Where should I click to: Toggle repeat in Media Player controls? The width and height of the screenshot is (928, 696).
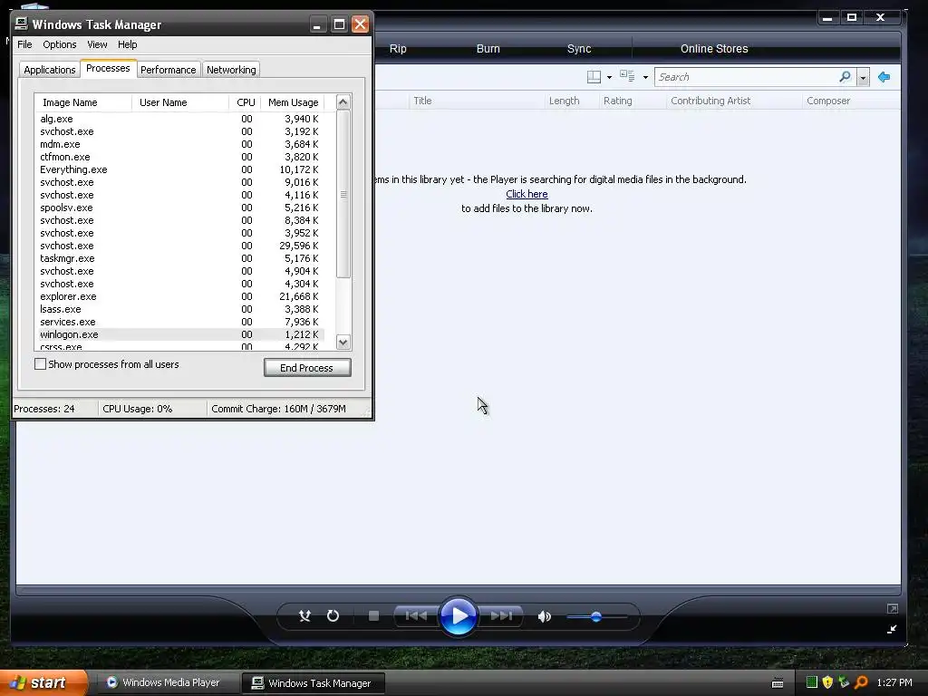(333, 616)
